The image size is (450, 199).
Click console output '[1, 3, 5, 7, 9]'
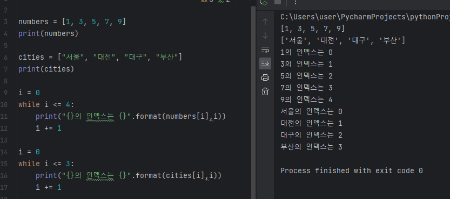click(313, 29)
